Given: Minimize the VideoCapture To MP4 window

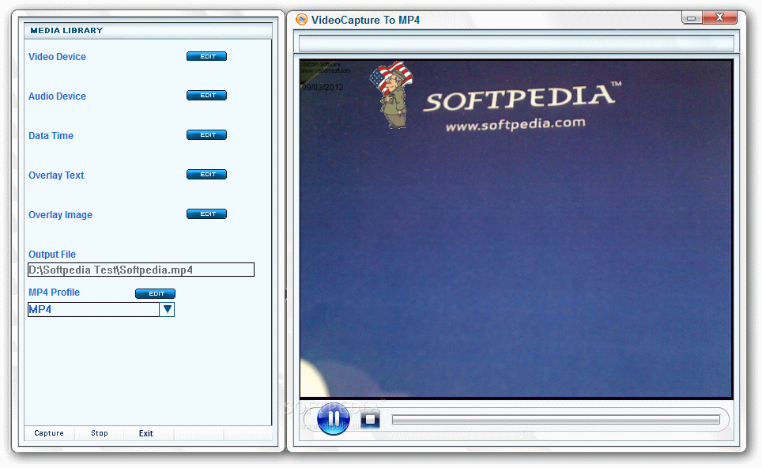Looking at the screenshot, I should tap(692, 18).
